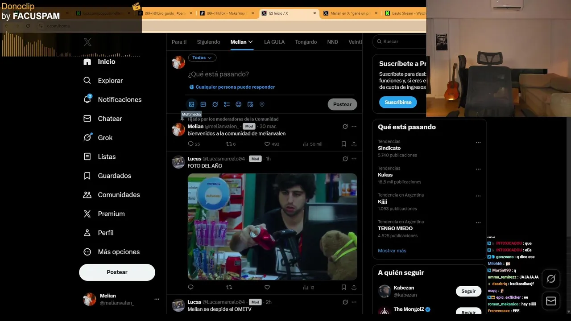Bookmark Melian's pinned welcome post

(343, 144)
